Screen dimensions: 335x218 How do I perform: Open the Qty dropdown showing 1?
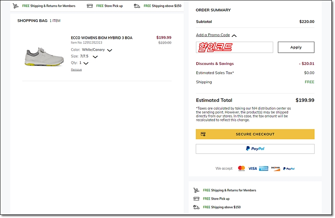pyautogui.click(x=86, y=63)
